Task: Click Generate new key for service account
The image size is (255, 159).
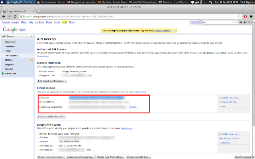Action: [229, 98]
